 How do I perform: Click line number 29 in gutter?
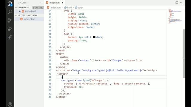point(50,60)
